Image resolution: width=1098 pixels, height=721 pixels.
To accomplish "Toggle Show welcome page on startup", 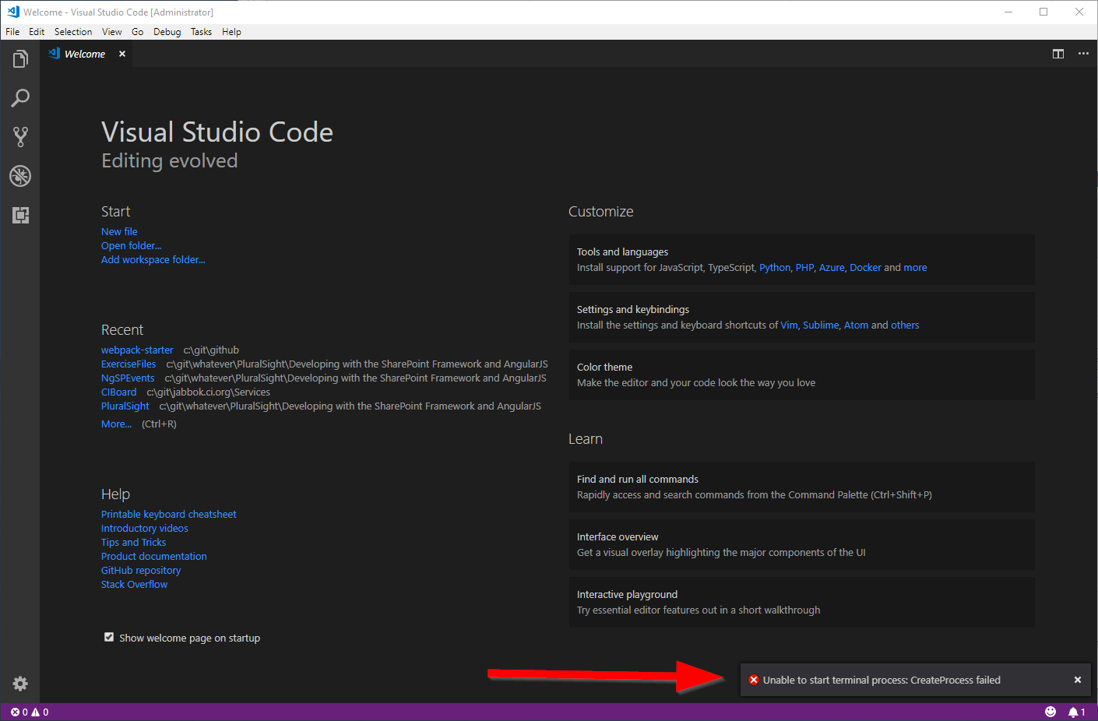I will click(109, 637).
